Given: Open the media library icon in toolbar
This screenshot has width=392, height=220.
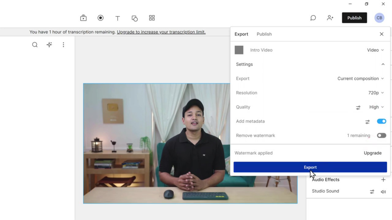Looking at the screenshot, I should 83,18.
